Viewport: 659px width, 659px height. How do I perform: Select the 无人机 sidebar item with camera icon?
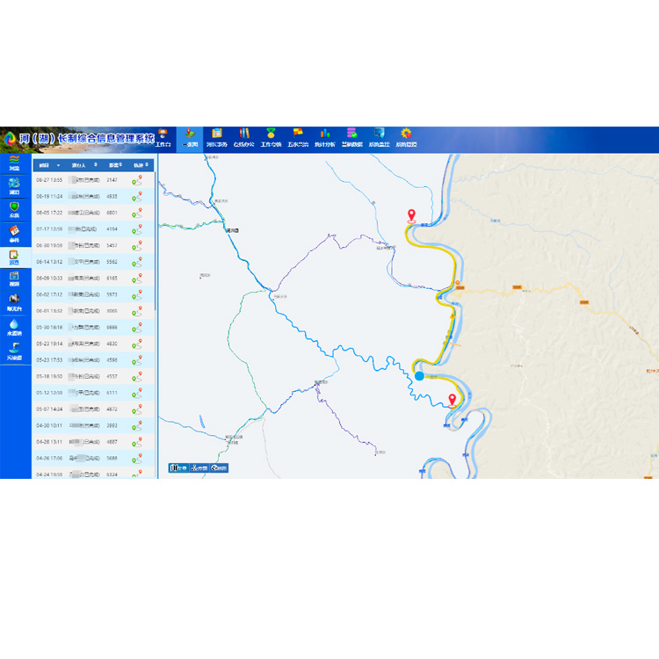(15, 302)
